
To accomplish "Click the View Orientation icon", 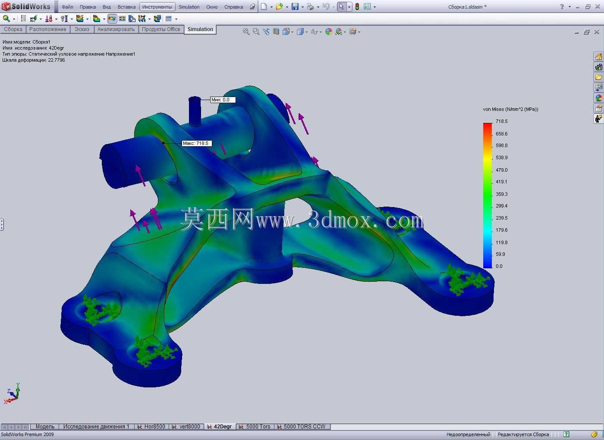I will pos(286,31).
